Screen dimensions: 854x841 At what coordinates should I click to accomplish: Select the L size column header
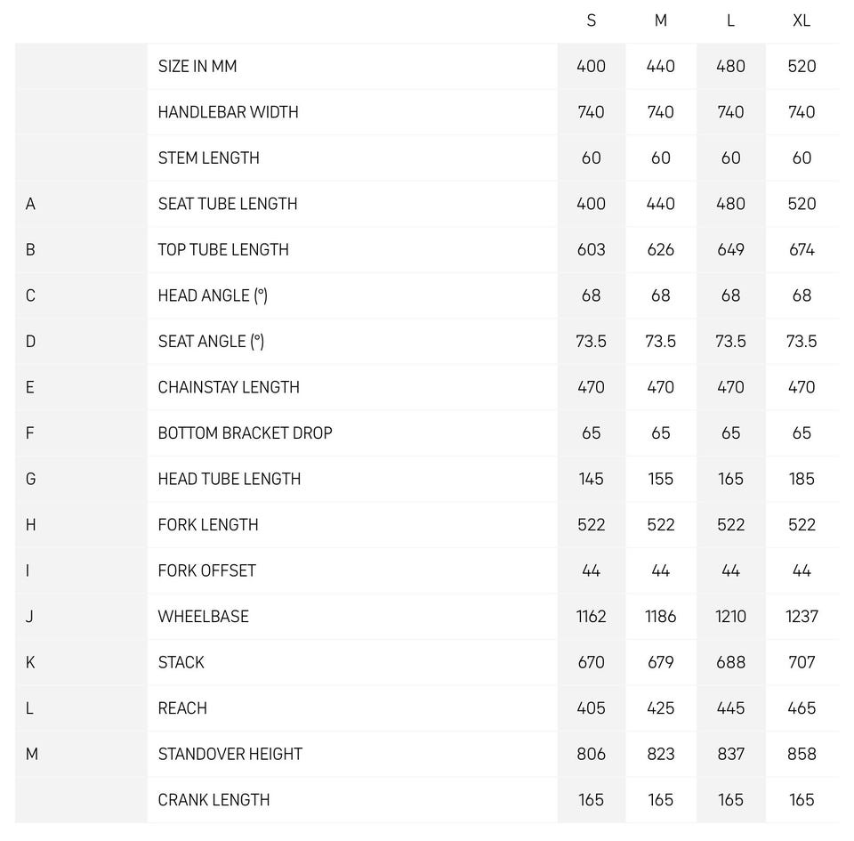pos(730,20)
